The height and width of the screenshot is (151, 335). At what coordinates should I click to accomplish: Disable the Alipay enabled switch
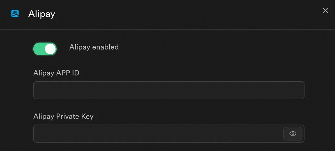pyautogui.click(x=45, y=49)
